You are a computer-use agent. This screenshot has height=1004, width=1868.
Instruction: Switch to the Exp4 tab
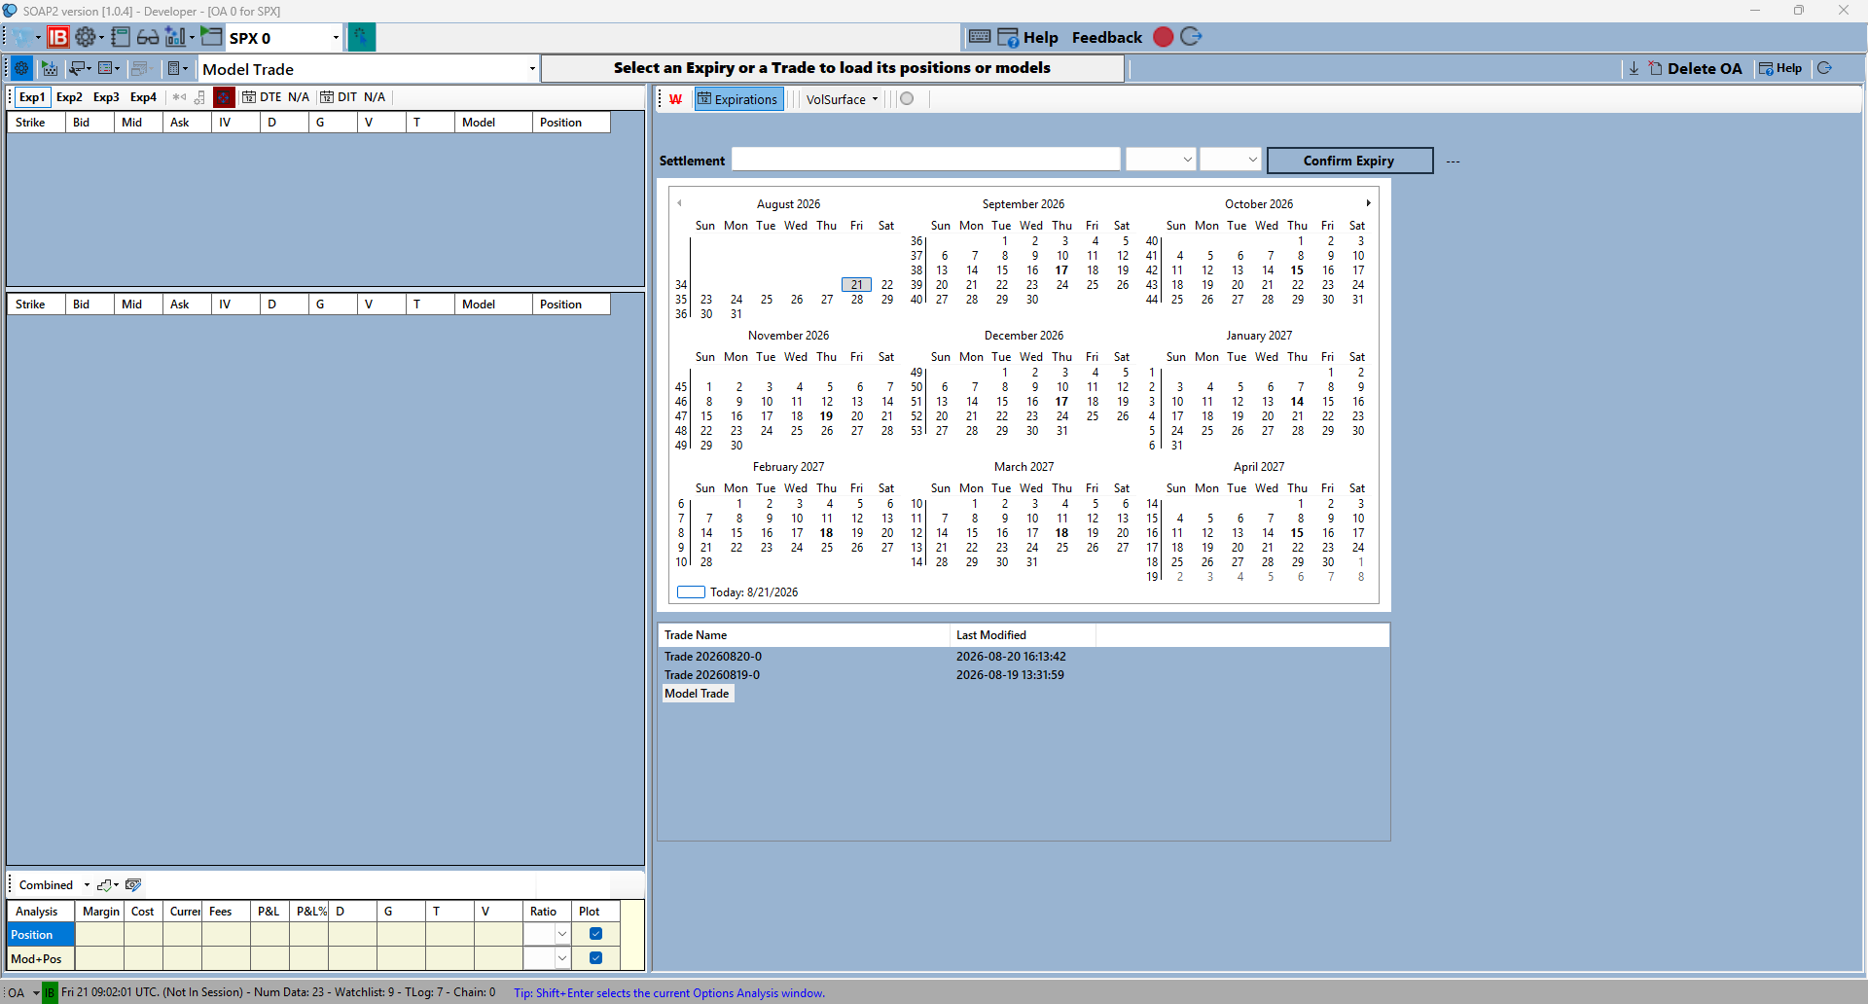143,97
